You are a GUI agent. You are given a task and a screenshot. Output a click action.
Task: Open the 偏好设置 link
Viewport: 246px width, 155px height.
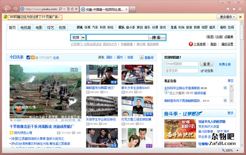click(227, 44)
